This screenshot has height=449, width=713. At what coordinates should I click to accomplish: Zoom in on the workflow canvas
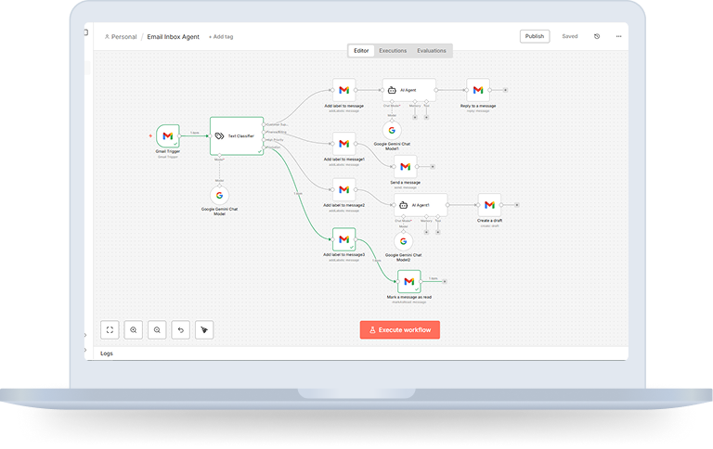135,329
